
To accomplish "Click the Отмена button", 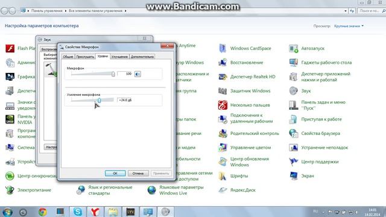I will [138, 173].
